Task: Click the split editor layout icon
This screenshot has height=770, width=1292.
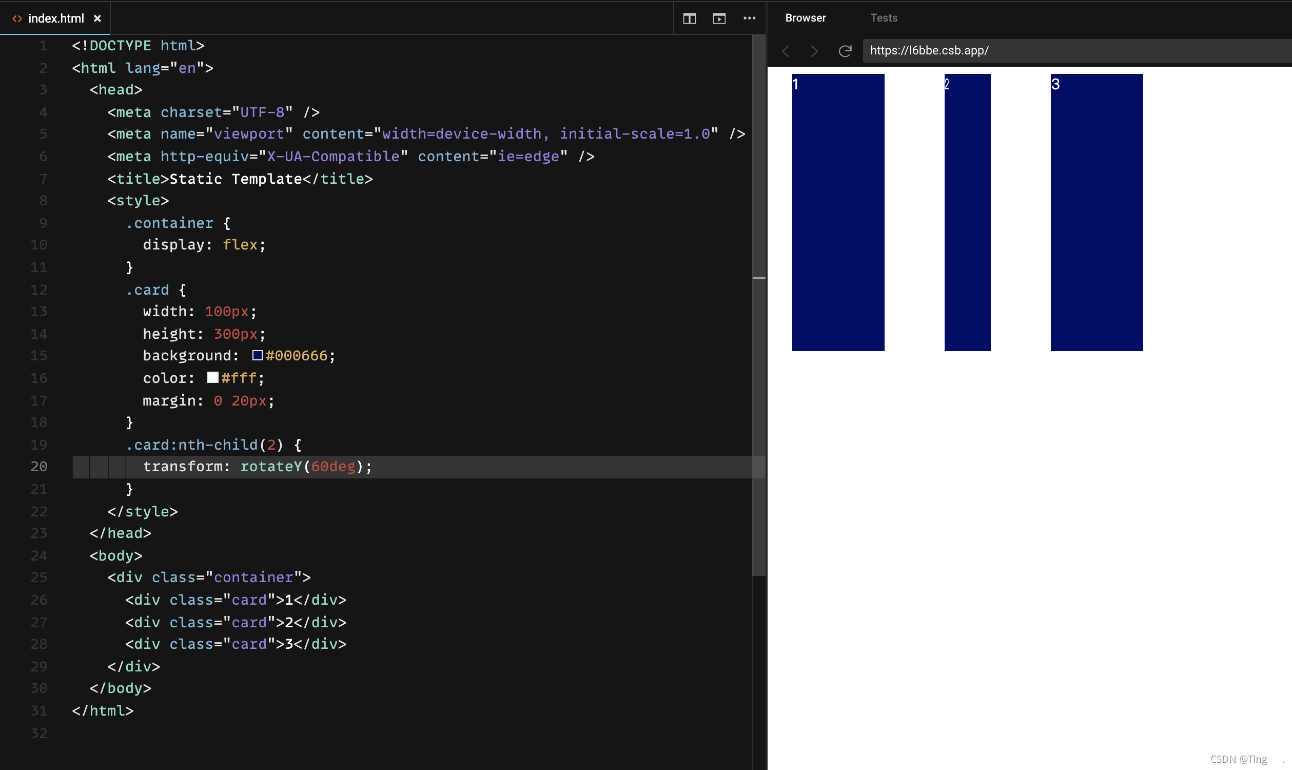Action: pyautogui.click(x=689, y=18)
